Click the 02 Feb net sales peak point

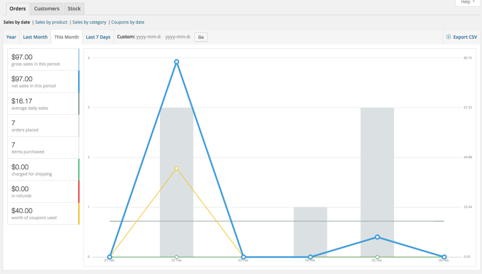[177, 62]
